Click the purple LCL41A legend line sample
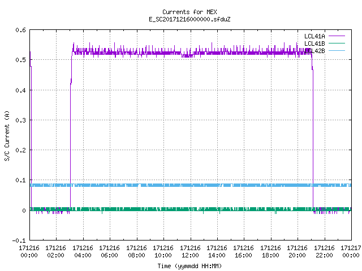 (337, 36)
